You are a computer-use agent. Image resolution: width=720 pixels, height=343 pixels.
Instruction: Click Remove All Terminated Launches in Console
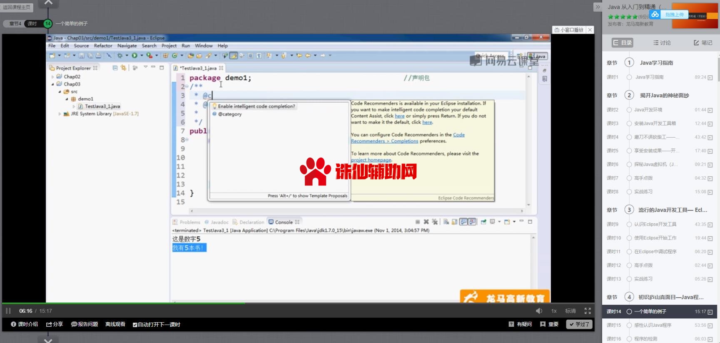[435, 222]
